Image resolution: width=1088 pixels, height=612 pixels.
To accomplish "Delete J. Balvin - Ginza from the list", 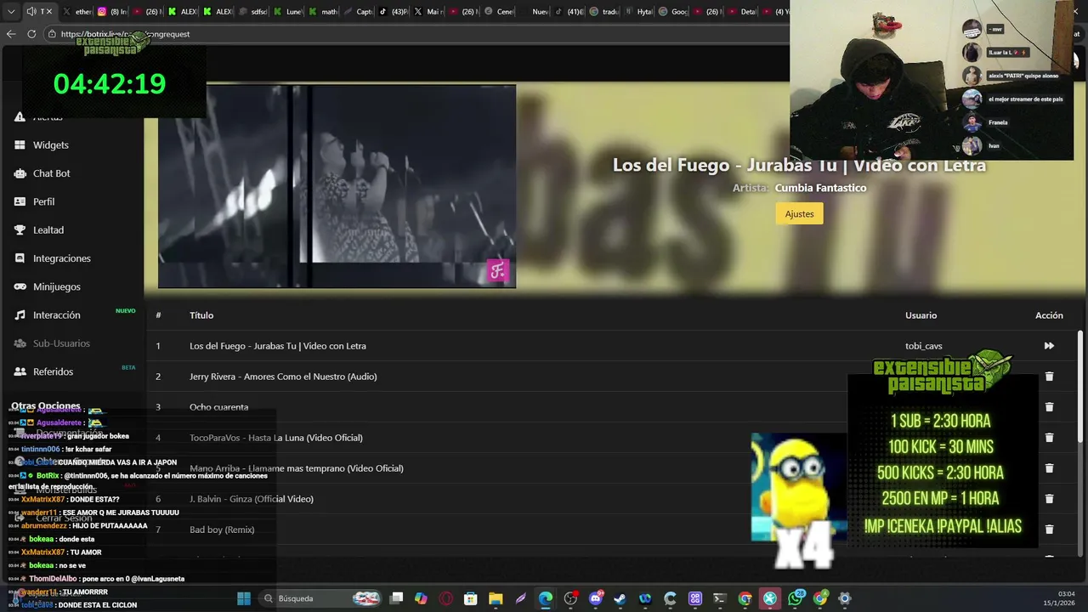I will [1049, 499].
